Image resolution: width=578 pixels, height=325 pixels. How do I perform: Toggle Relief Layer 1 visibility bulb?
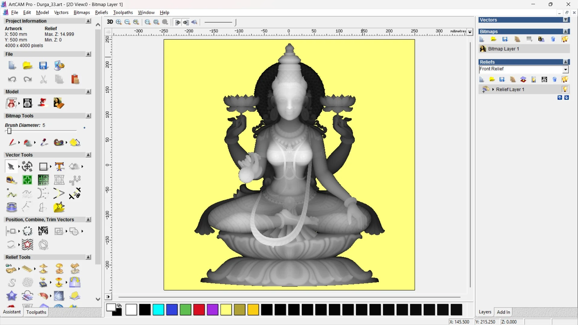tap(565, 89)
